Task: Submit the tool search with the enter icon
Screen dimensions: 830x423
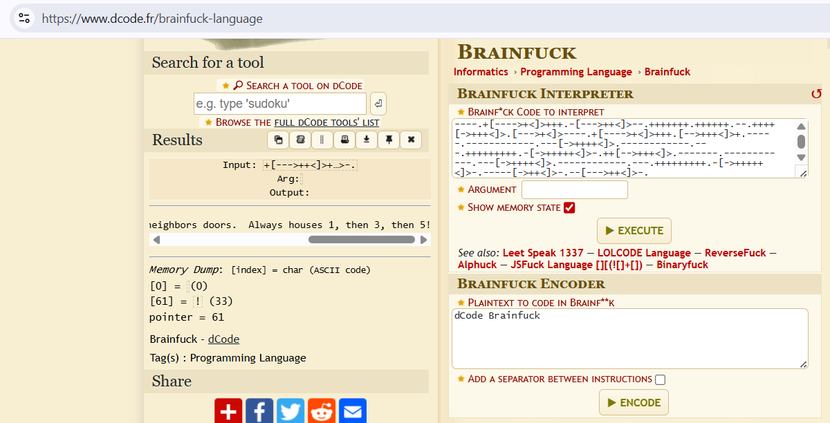Action: pos(378,103)
